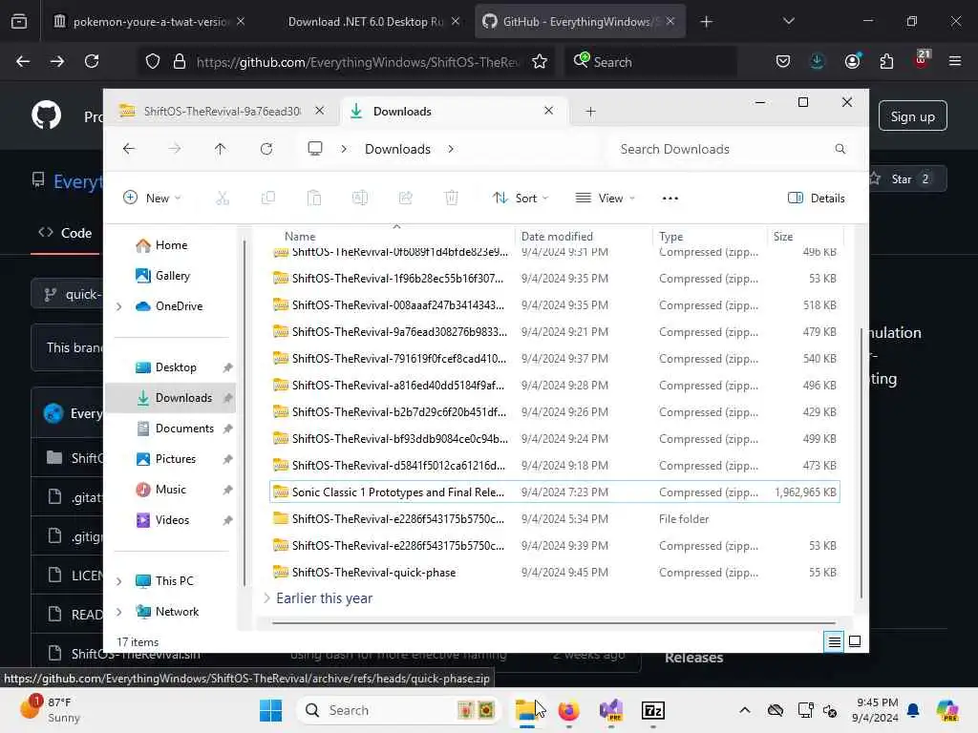Screen dimensions: 978x733
Task: Add a new File Explorer tab
Action: [x=590, y=112]
